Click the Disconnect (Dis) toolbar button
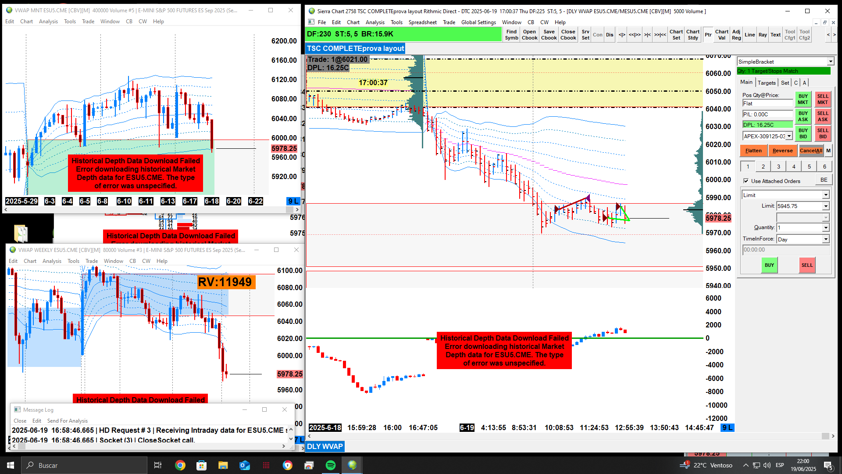The height and width of the screenshot is (474, 842). (610, 35)
